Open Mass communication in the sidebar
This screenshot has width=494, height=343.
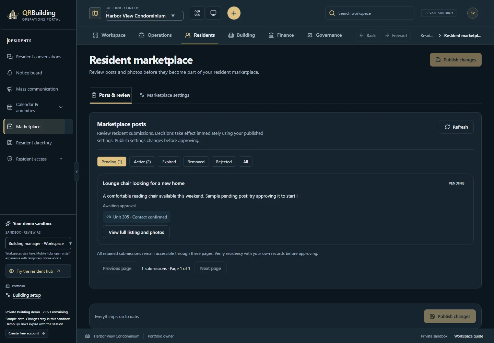(x=38, y=89)
